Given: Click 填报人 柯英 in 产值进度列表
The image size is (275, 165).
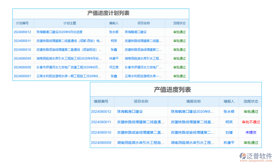Looking at the screenshot, I should [x=229, y=122].
